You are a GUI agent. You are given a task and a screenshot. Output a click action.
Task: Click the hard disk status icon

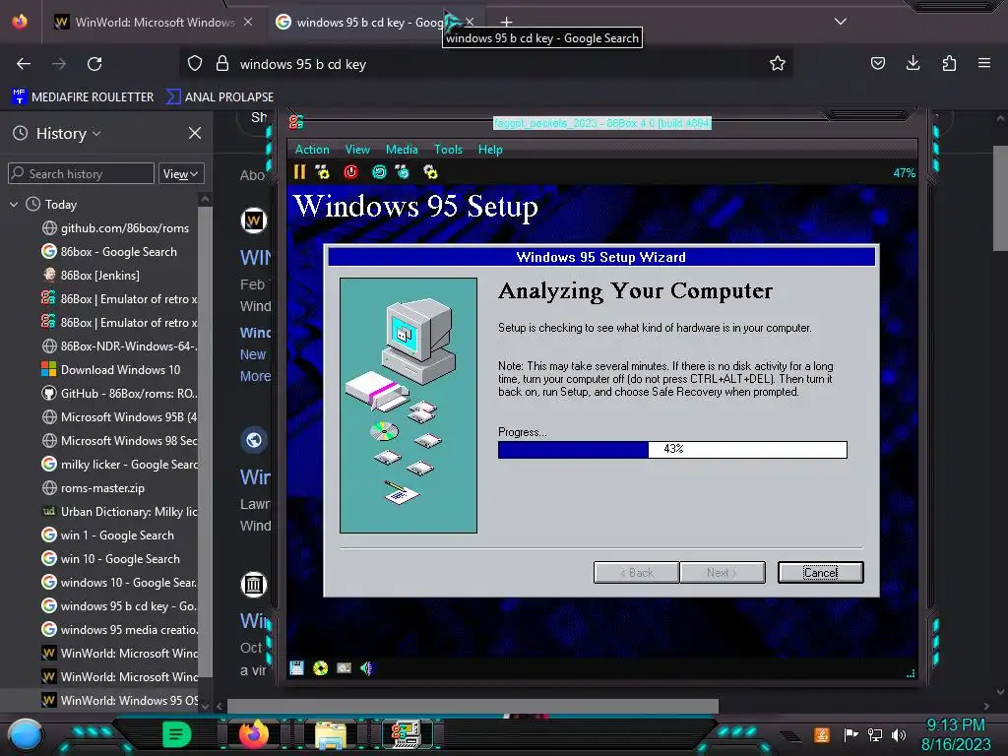point(344,668)
